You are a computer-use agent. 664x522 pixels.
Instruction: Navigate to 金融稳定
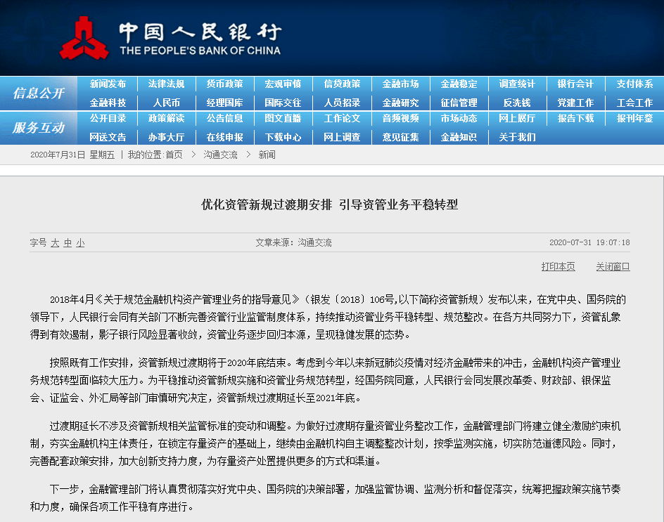click(459, 84)
